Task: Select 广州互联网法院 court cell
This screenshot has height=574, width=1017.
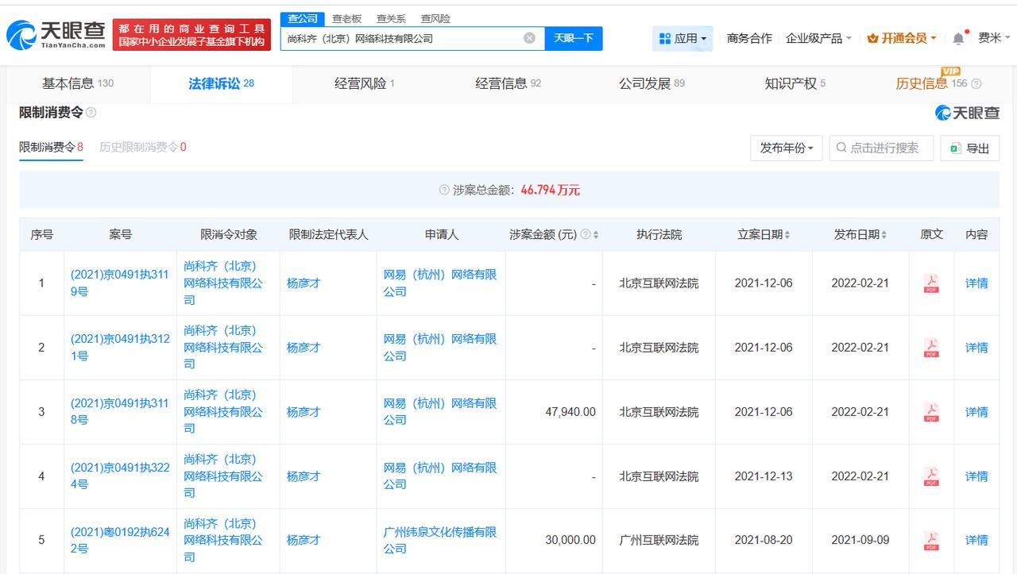Action: (x=659, y=540)
